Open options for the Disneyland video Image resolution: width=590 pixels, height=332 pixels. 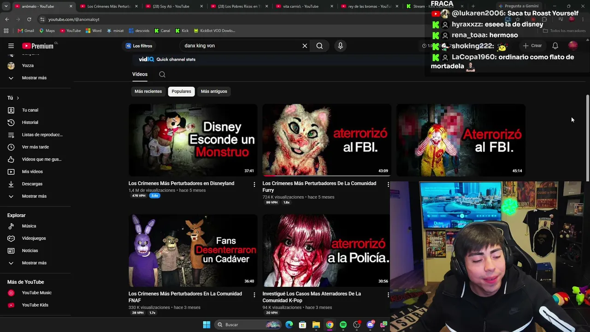(254, 184)
